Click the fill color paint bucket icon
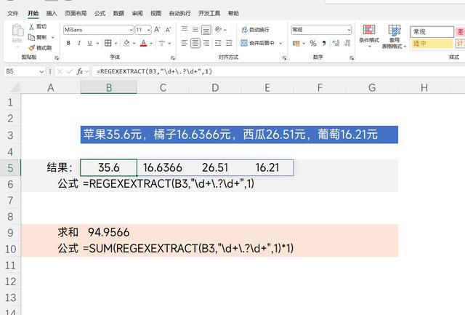The height and width of the screenshot is (315, 465). 126,44
